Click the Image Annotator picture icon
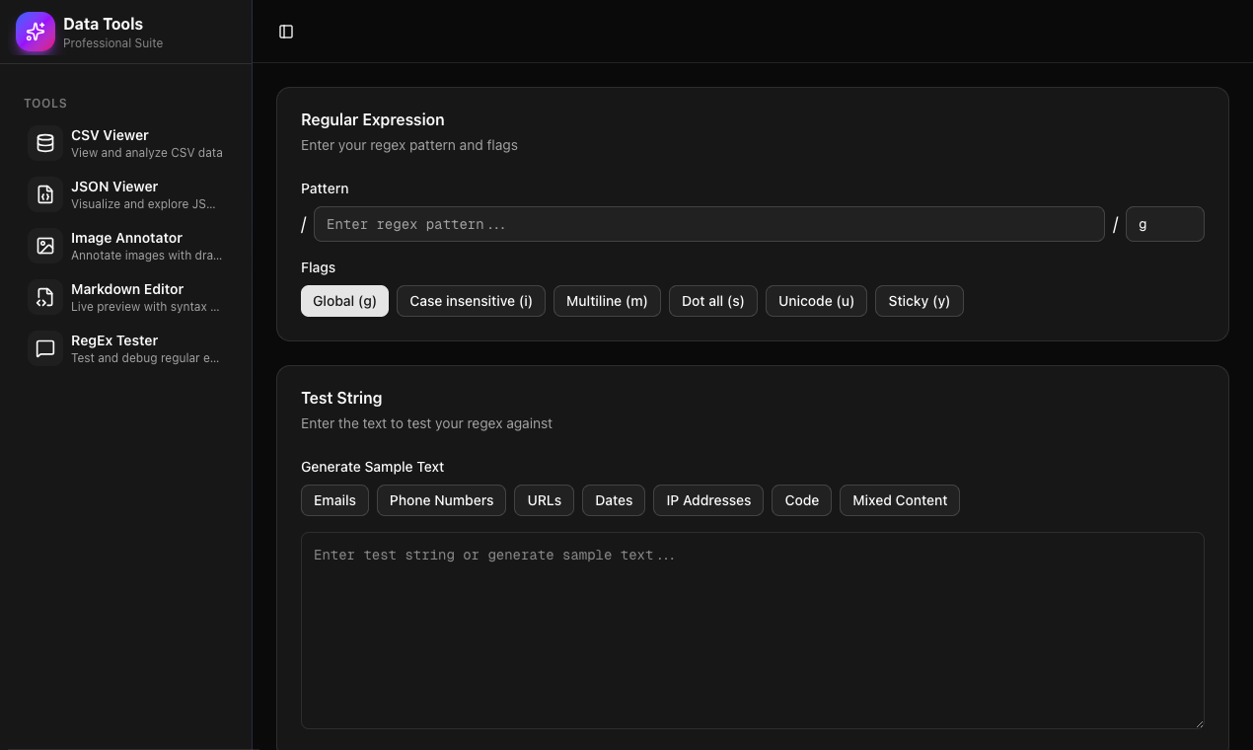 point(44,245)
